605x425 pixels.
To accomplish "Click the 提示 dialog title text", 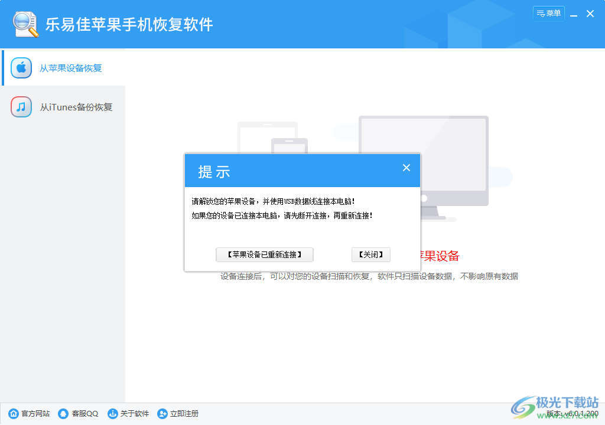I will (x=214, y=172).
